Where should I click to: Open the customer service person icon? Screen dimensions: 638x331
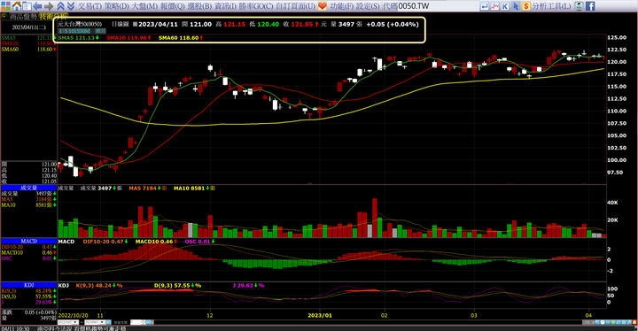[x=579, y=6]
